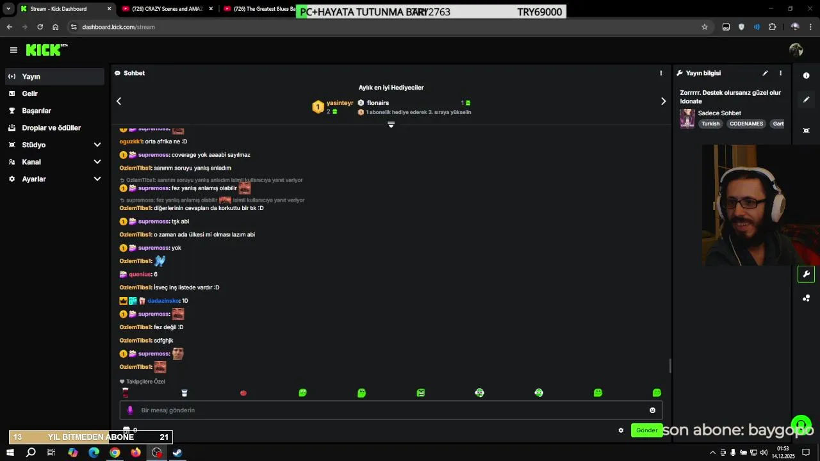This screenshot has width=820, height=461.
Task: Insert the rightmost green emote
Action: point(657,393)
